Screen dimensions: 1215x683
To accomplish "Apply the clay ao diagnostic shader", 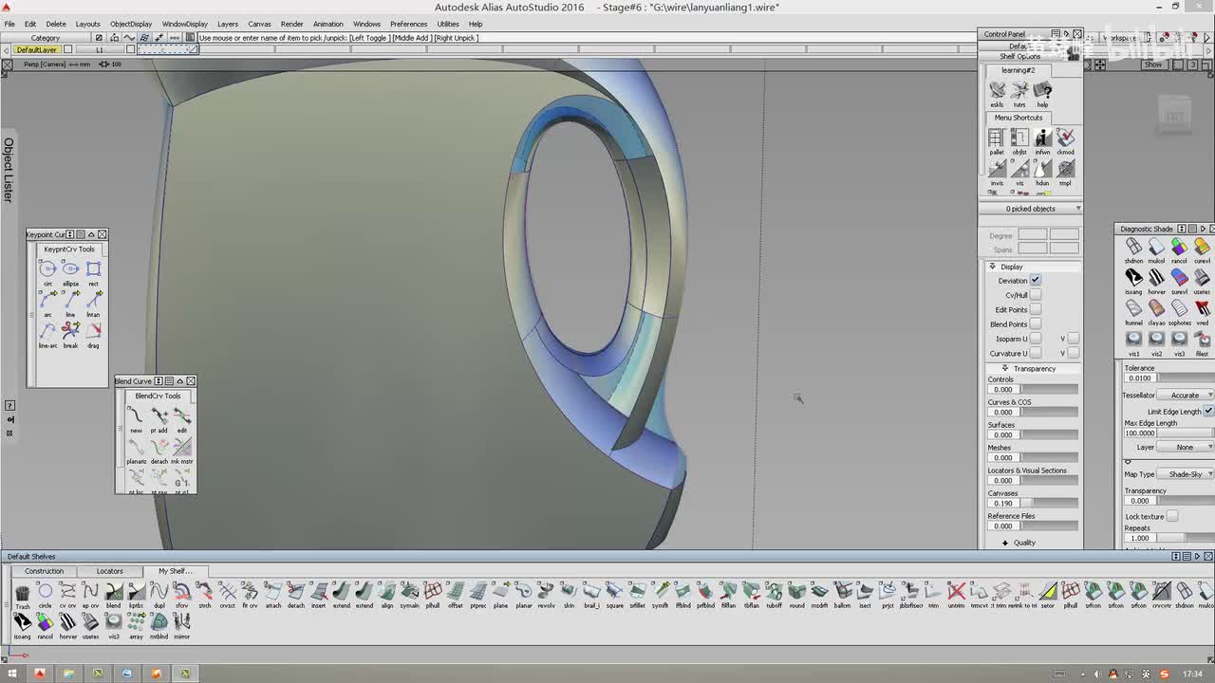I will (1156, 310).
